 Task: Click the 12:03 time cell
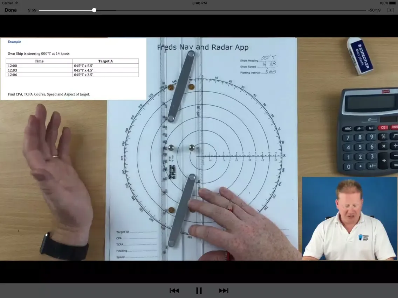click(39, 70)
